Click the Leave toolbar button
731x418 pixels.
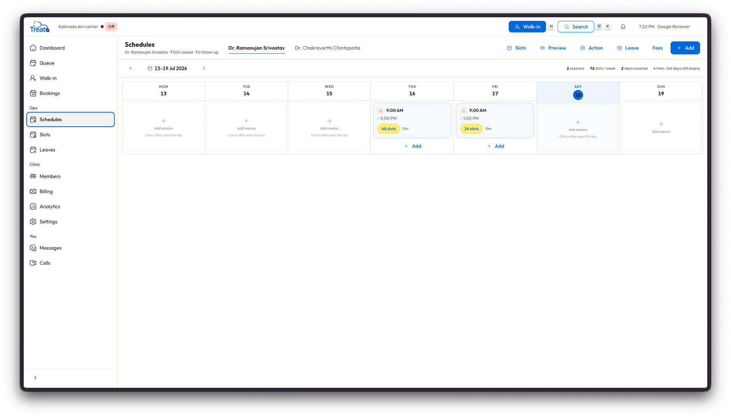[x=628, y=48]
